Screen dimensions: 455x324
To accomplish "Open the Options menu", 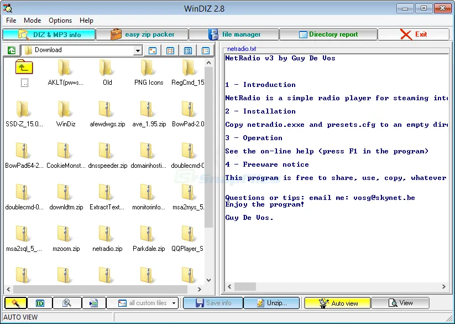I will [60, 20].
